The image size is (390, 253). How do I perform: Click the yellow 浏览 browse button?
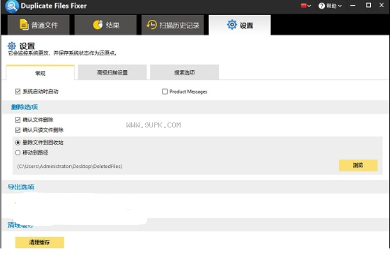[358, 165]
